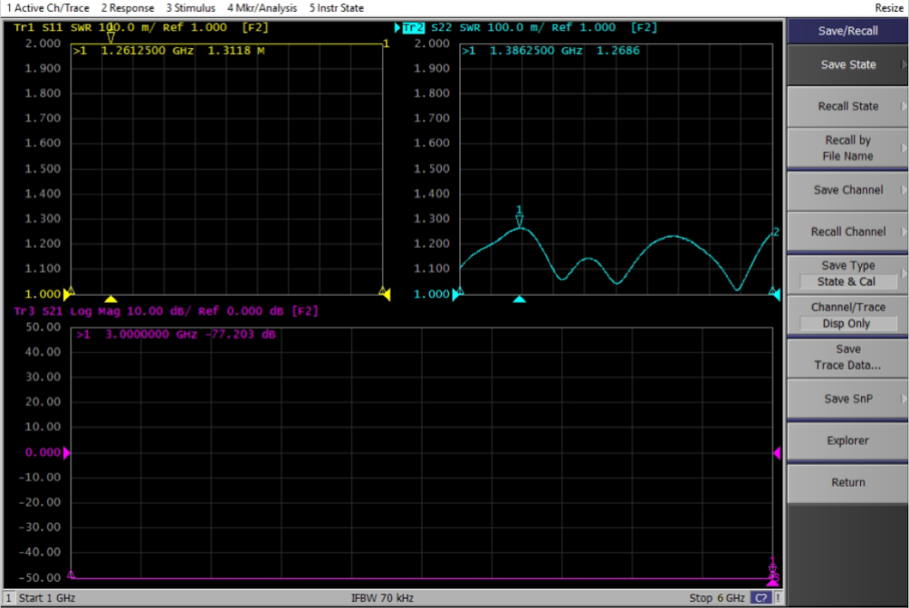Click the Explorer softkey
The width and height of the screenshot is (909, 608).
[x=848, y=441]
